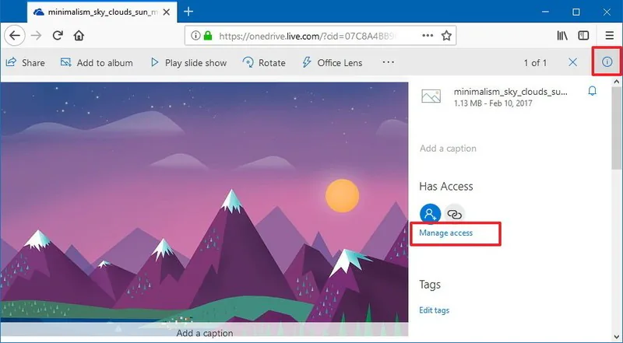The image size is (623, 343).
Task: Click the notification bell icon
Action: point(592,91)
